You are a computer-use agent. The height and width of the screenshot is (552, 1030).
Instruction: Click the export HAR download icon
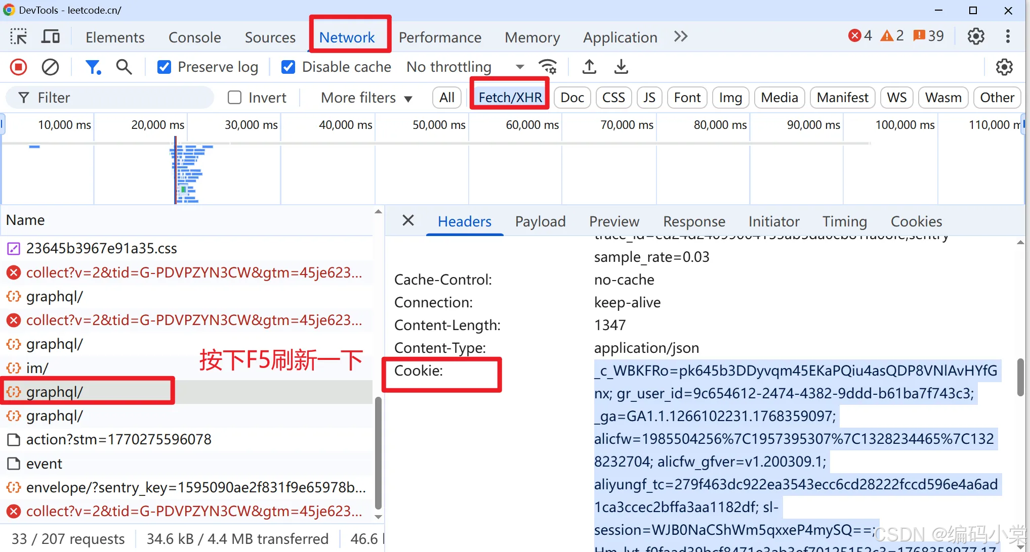(x=621, y=67)
